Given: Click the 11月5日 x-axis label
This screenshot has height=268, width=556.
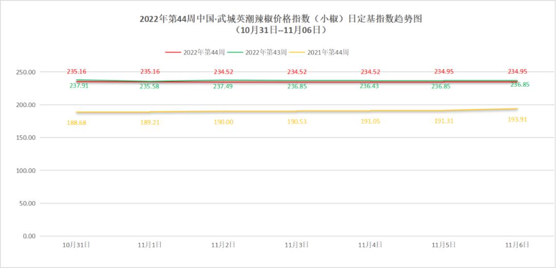Looking at the screenshot, I should (444, 245).
